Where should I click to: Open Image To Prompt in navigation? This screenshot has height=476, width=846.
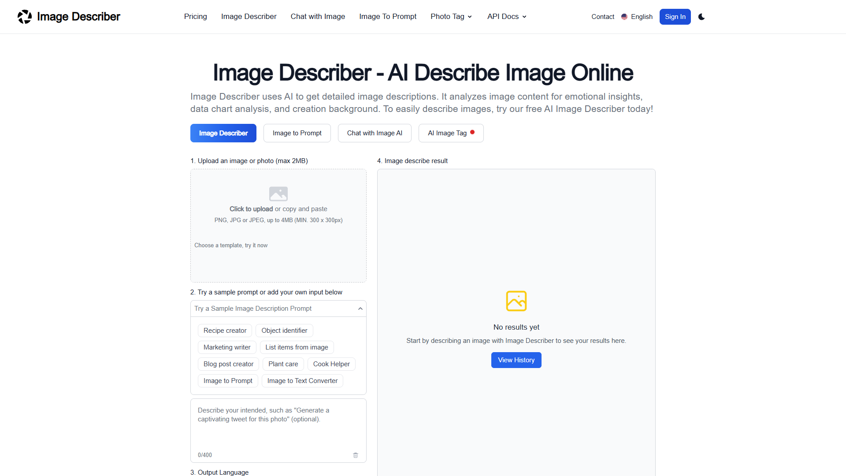pyautogui.click(x=388, y=17)
